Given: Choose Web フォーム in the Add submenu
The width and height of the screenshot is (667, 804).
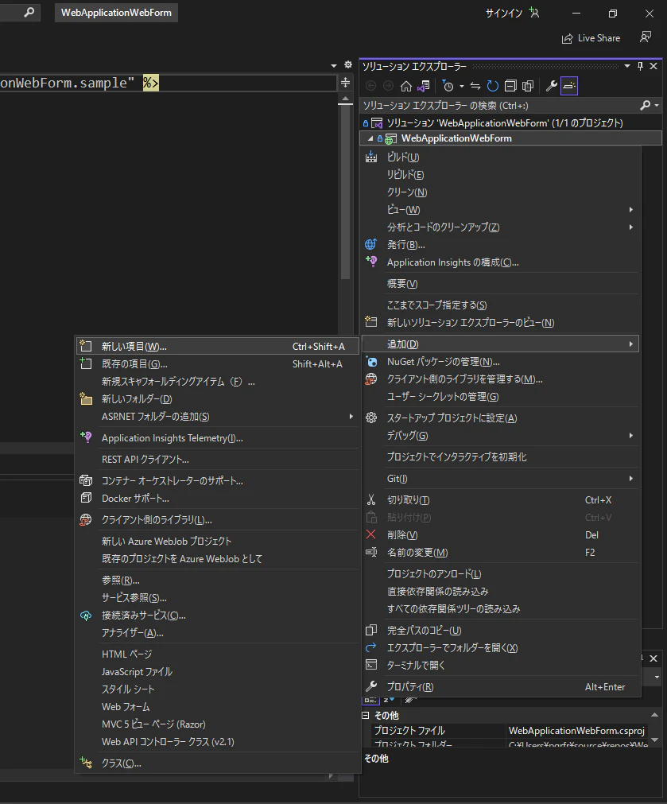Looking at the screenshot, I should click(x=217, y=706).
